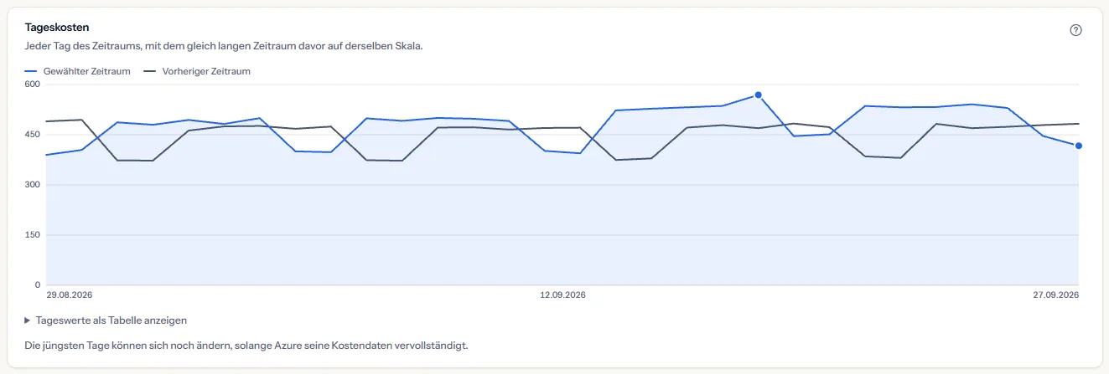Image resolution: width=1109 pixels, height=374 pixels.
Task: Click the 450 y-axis value label
Action: 33,135
